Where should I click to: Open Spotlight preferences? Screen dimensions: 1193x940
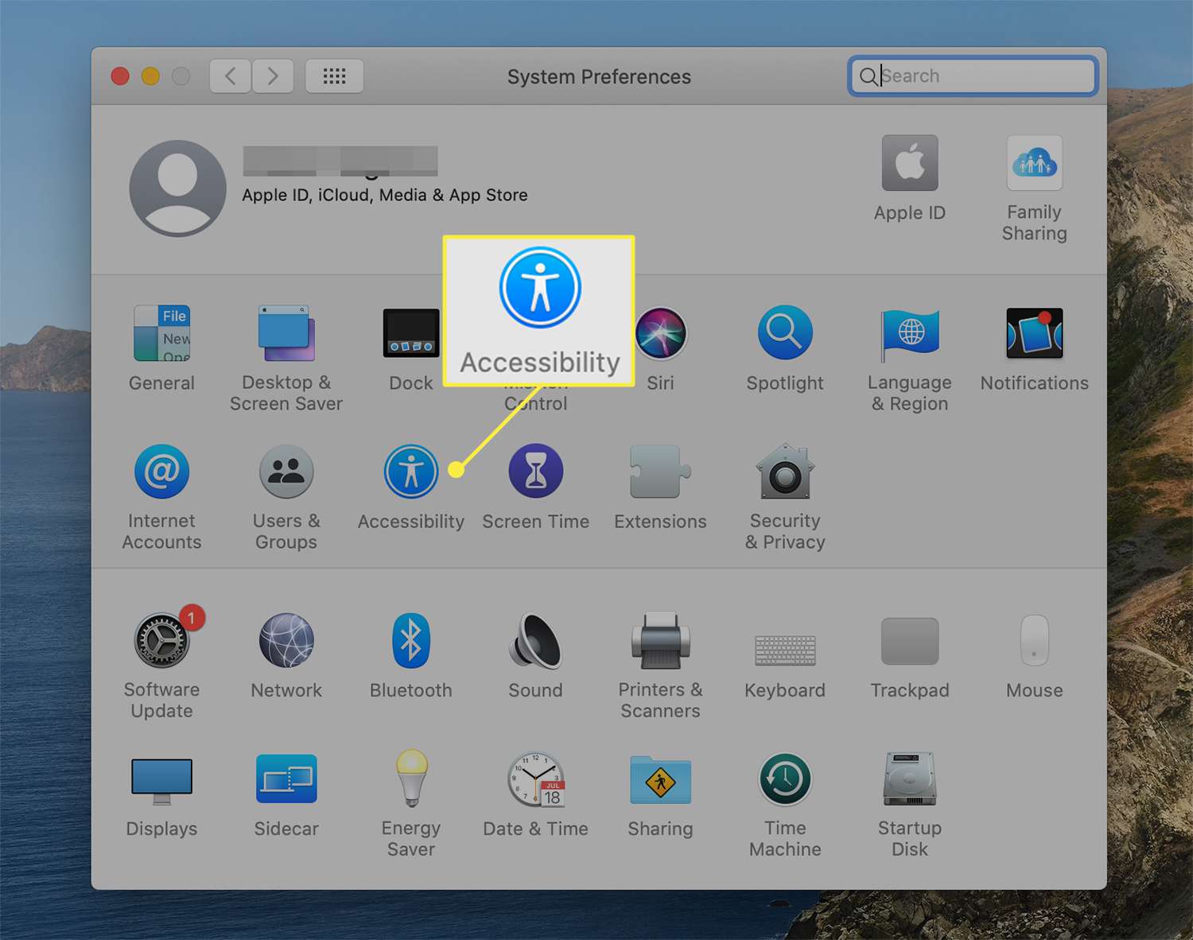[x=784, y=334]
